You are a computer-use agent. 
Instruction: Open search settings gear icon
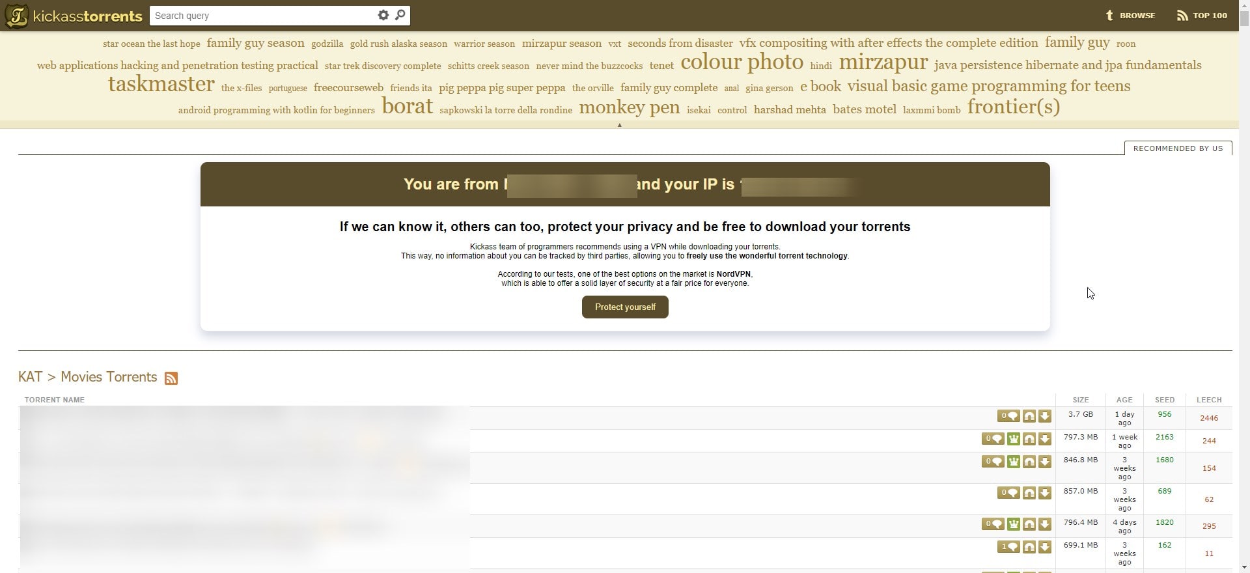[383, 15]
